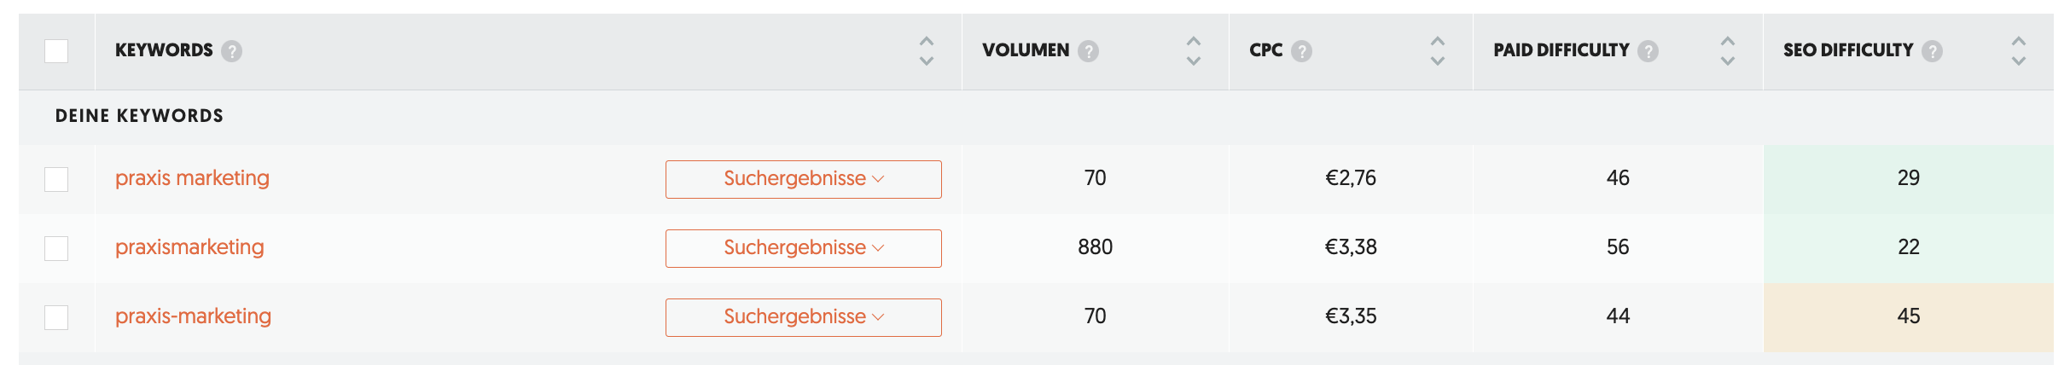The width and height of the screenshot is (2070, 365).
Task: Open the help icon beside PAID DIFFICULTY
Action: point(1648,51)
